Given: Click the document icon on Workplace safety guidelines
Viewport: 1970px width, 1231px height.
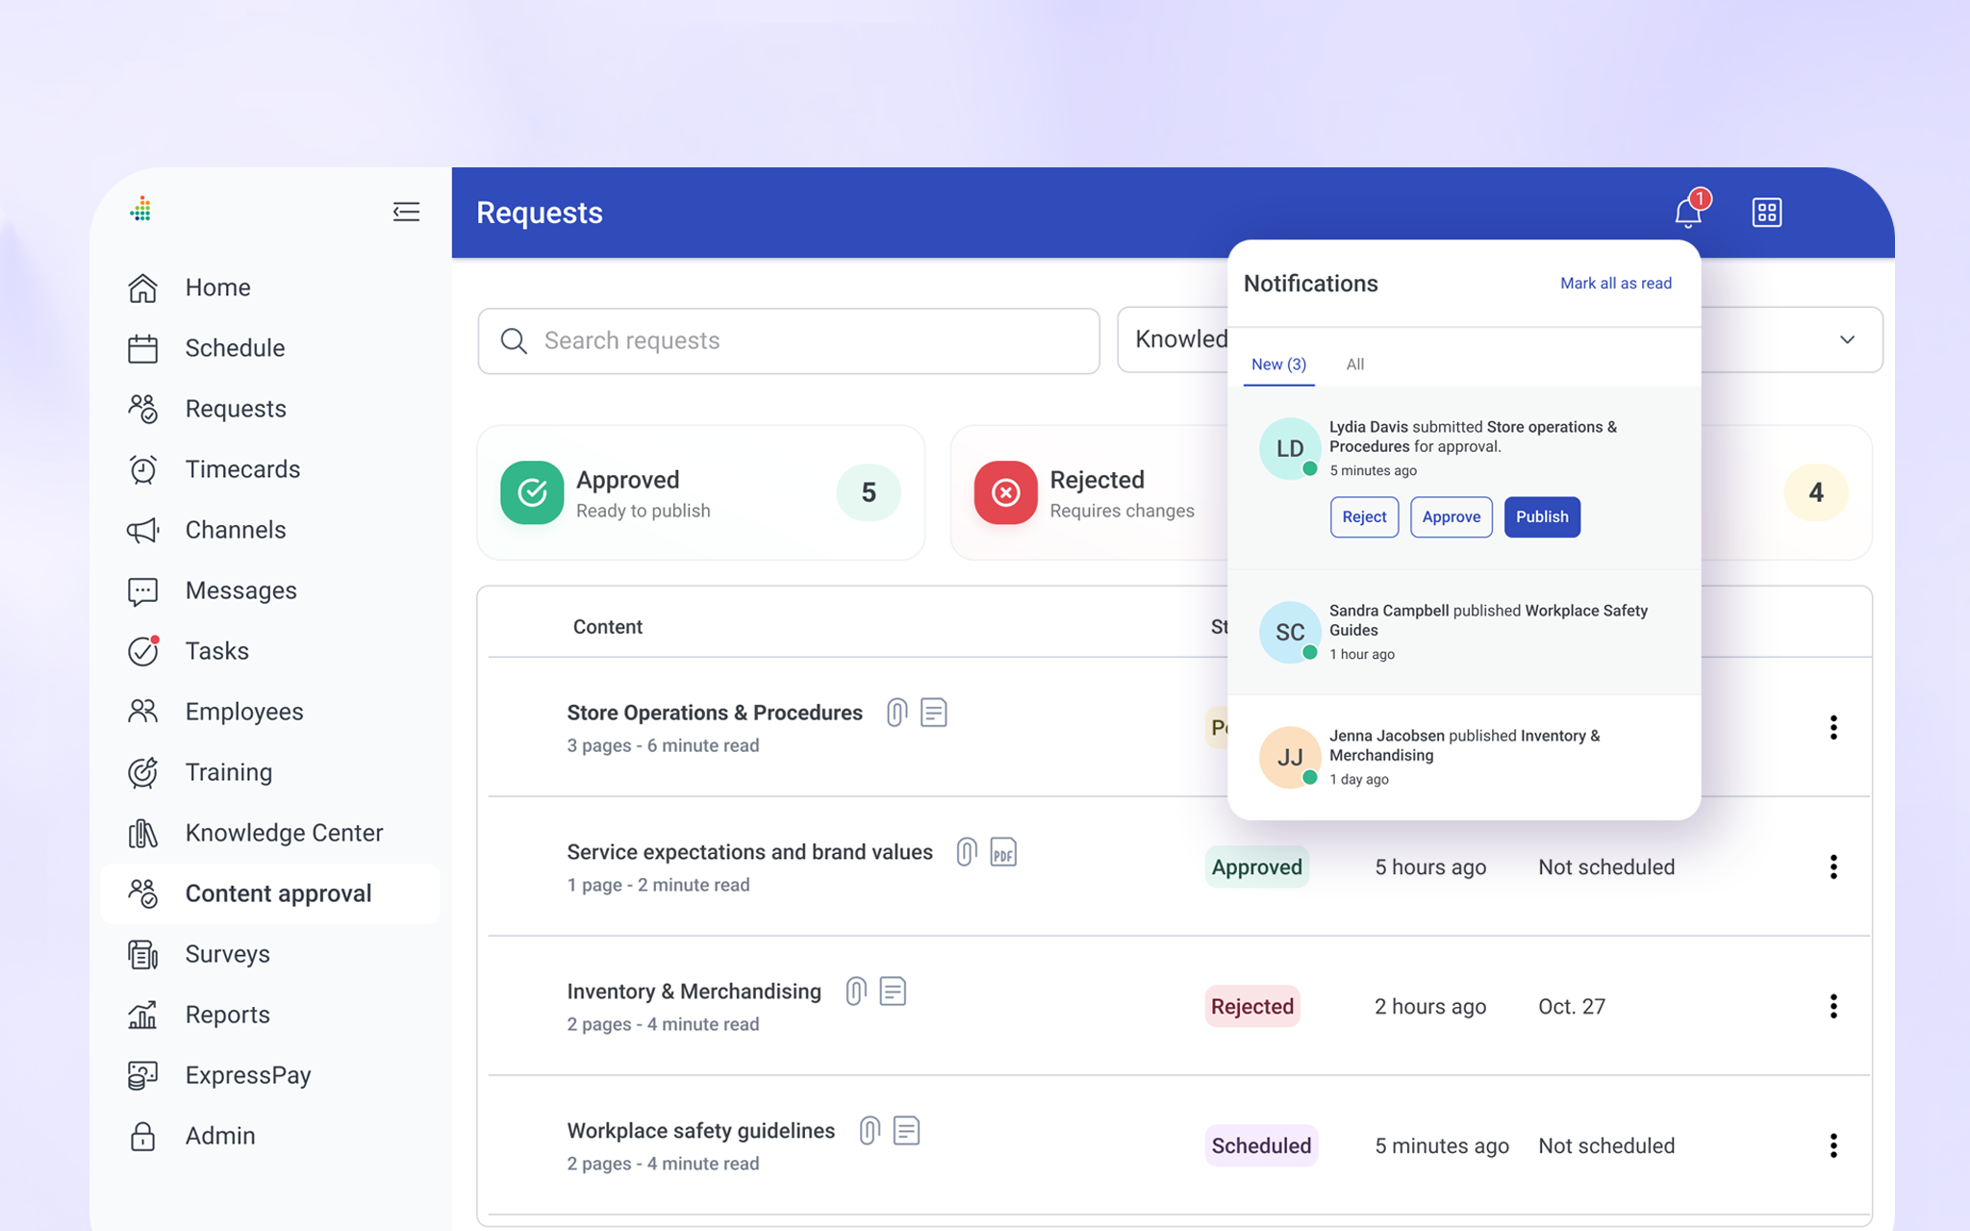Looking at the screenshot, I should click(x=906, y=1131).
